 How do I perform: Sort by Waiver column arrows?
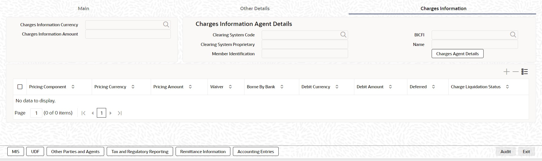point(230,87)
